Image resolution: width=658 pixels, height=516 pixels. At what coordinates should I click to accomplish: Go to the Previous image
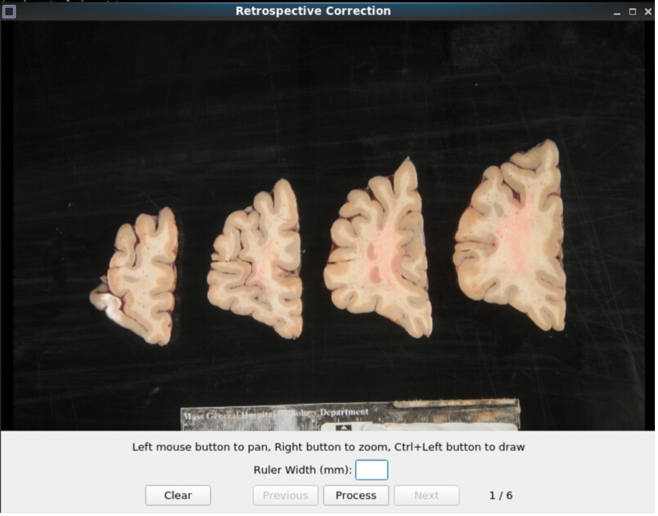[x=285, y=495]
